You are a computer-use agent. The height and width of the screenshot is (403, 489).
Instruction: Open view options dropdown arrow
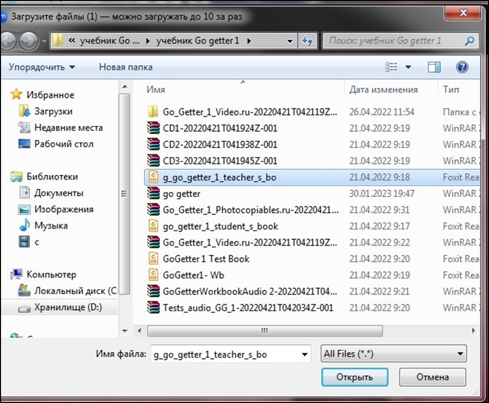pyautogui.click(x=408, y=67)
